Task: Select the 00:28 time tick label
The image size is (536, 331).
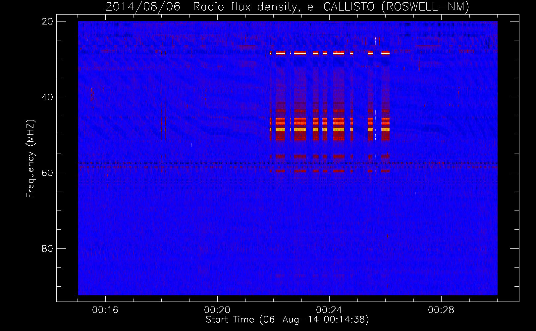Action: (x=441, y=310)
